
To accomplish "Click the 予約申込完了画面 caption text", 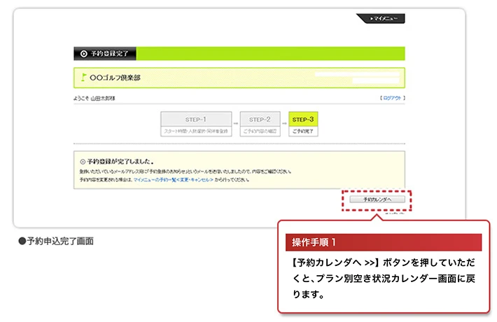I will point(56,241).
